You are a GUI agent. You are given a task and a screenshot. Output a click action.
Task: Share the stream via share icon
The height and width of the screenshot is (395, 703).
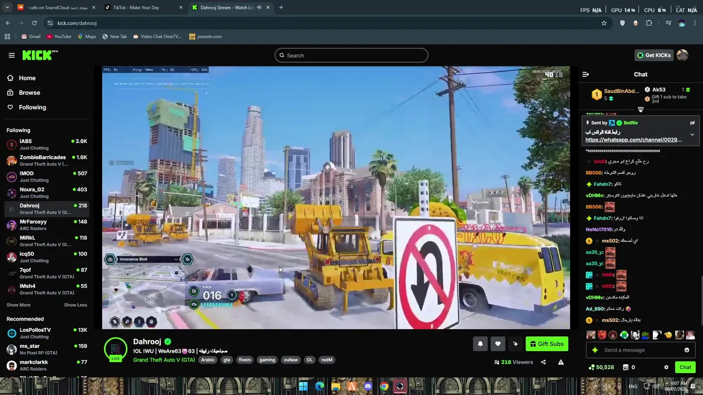(x=543, y=362)
